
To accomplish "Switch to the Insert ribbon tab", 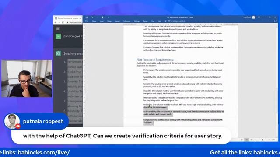I will pyautogui.click(x=102, y=21).
